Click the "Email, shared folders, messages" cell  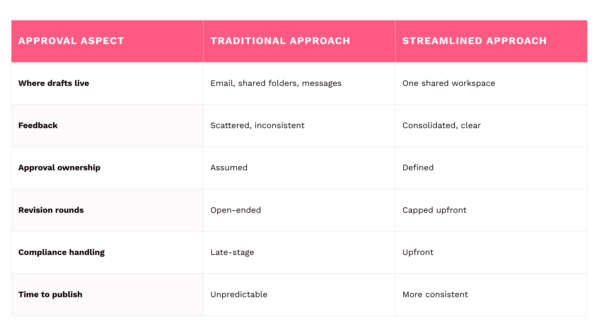[x=276, y=83]
